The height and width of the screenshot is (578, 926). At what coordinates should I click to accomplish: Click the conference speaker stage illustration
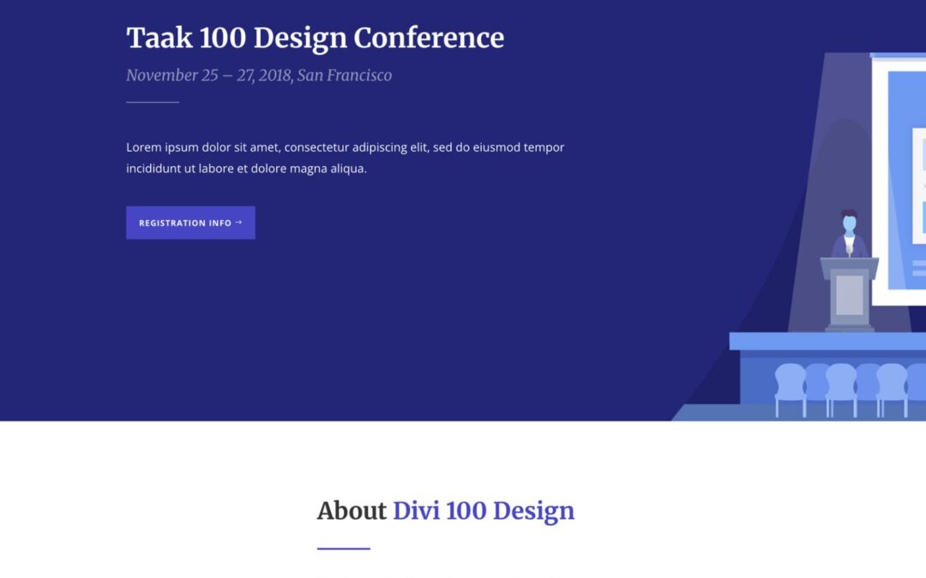point(798,236)
